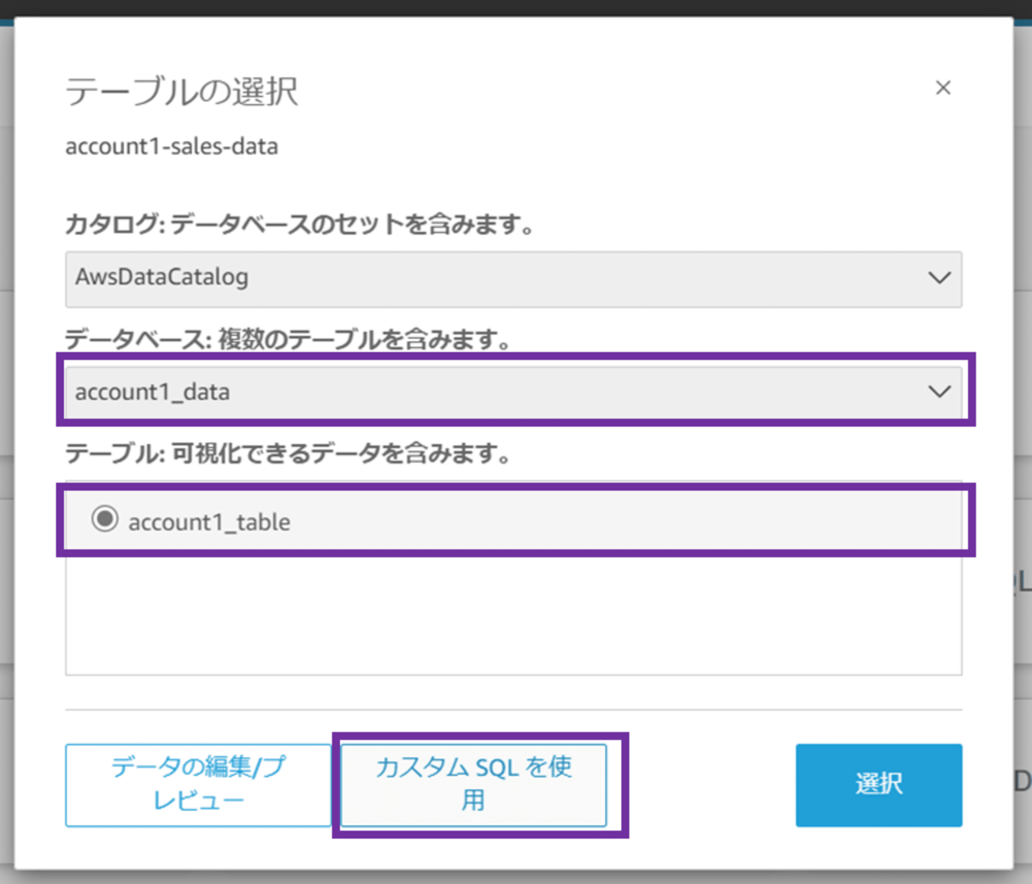The height and width of the screenshot is (884, 1032).
Task: Close the テーブルの選択 dialog with X
Action: click(x=943, y=88)
